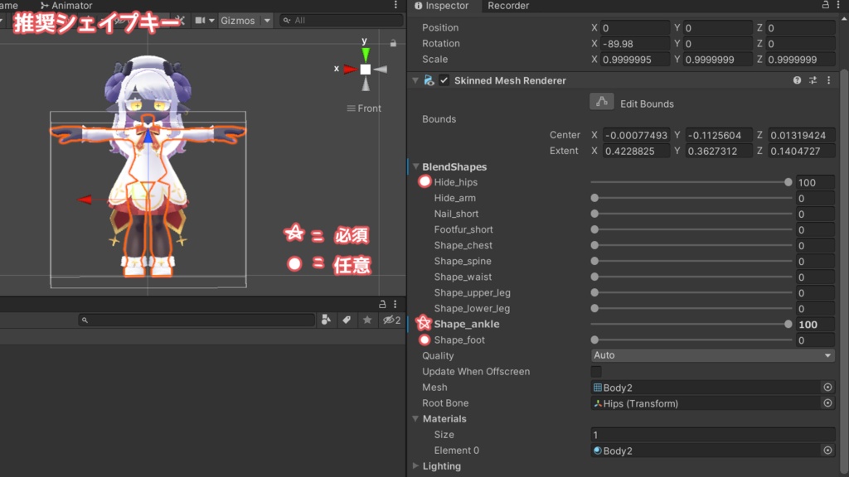The height and width of the screenshot is (477, 849).
Task: Toggle the Project panel lock icon
Action: 382,304
